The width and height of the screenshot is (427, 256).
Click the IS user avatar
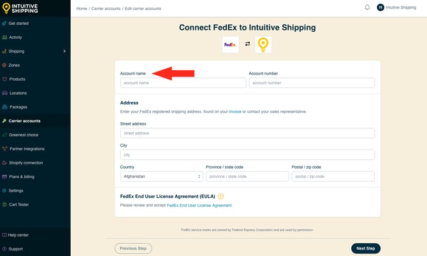pos(380,8)
